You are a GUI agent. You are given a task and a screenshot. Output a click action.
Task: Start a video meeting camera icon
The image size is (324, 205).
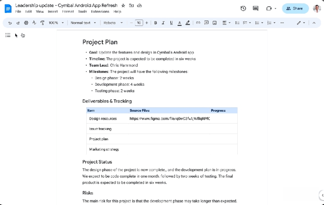[x=269, y=9]
